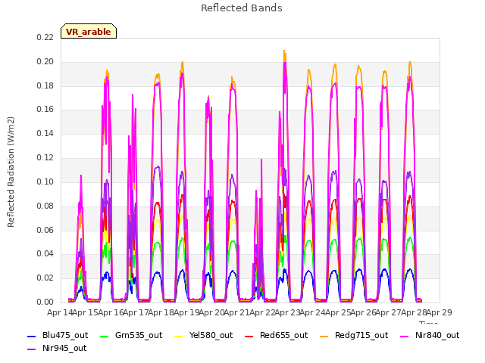The image size is (485, 363).
Task: Click the 0.20 y-axis tick label
Action: (45, 61)
